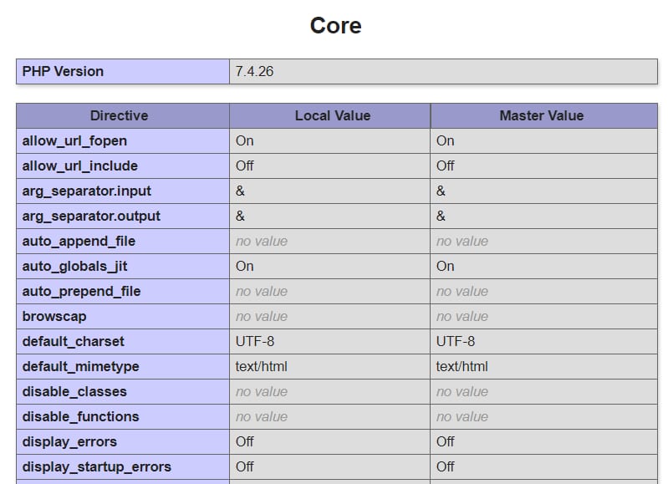Viewport: 668px width, 484px height.
Task: Click local value of default_mimetype
Action: click(x=262, y=366)
